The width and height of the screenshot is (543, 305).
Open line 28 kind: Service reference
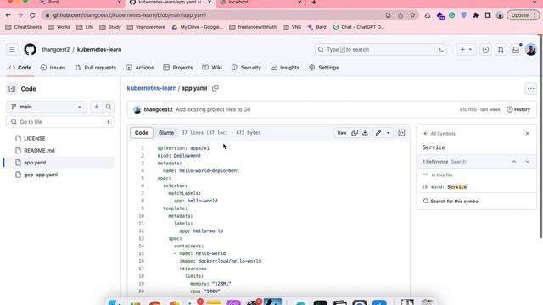click(477, 186)
